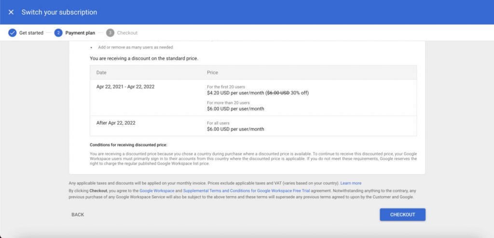Click the step 3 Checkout circle icon

tap(110, 33)
